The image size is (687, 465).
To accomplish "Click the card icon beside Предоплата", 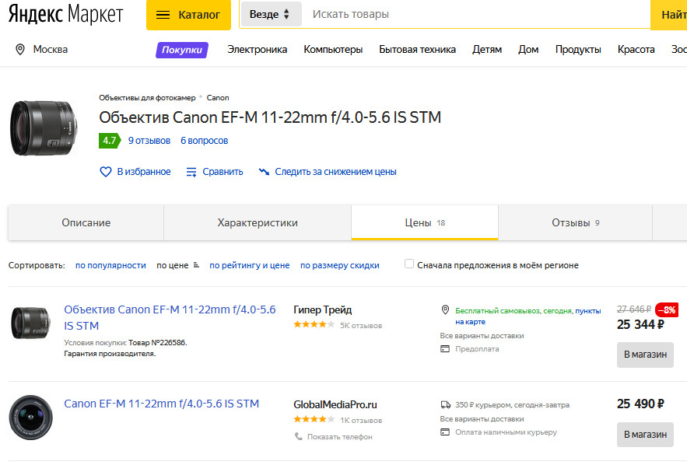I will (445, 349).
